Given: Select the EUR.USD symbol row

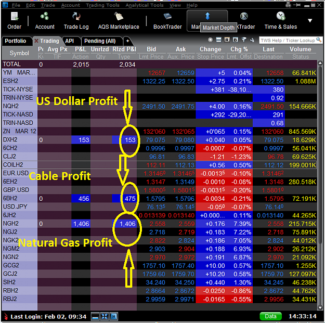Looking at the screenshot, I should coord(159,173).
